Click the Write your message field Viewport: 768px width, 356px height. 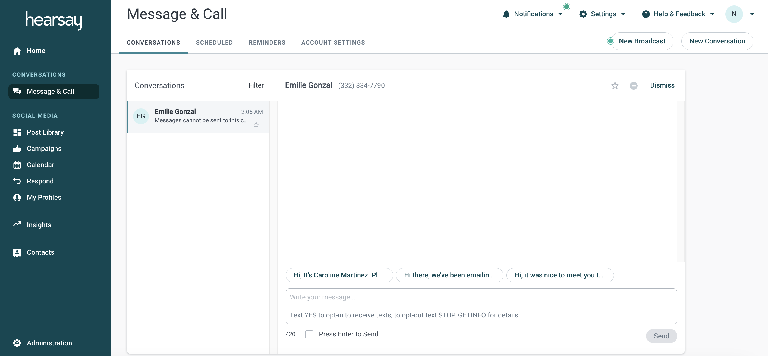pos(481,306)
